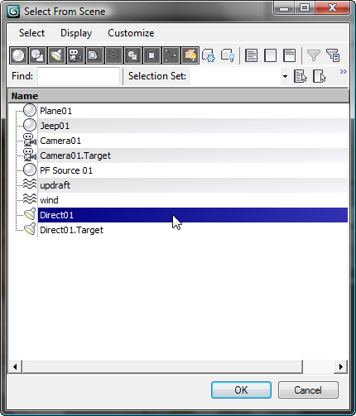Click the Display Space Warps wavy icon
The height and width of the screenshot is (416, 356).
point(113,55)
